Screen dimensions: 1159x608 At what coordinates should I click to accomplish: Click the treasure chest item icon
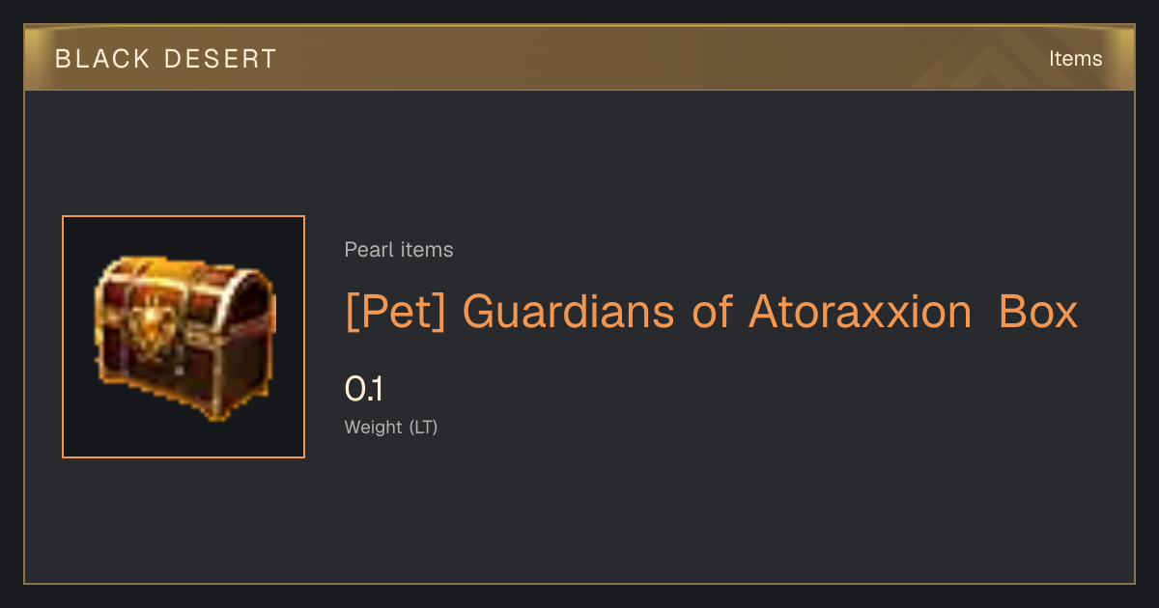click(x=184, y=337)
